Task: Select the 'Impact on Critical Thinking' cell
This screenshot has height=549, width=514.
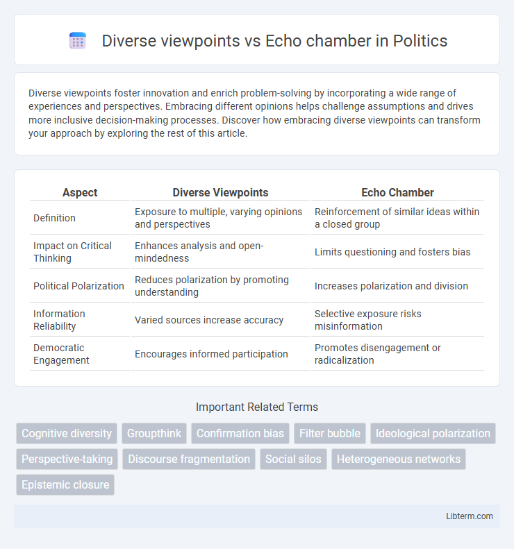Action: pyautogui.click(x=80, y=252)
